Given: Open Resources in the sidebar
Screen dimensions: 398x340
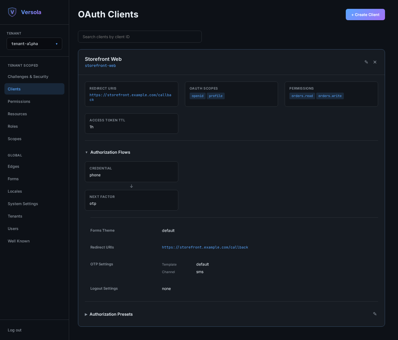Looking at the screenshot, I should click(34, 114).
